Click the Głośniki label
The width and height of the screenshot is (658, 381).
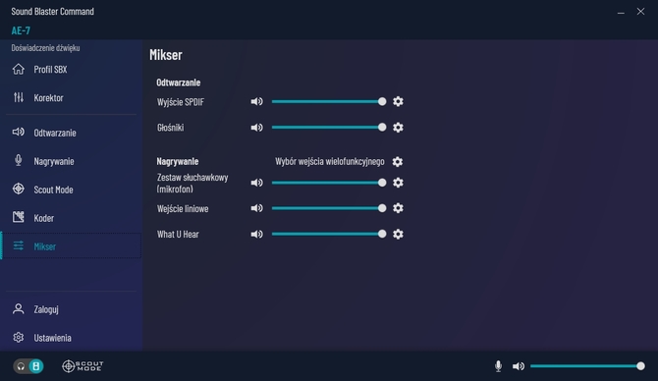[x=170, y=128]
